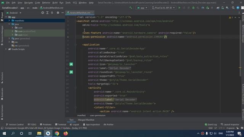The image size is (244, 137).
Task: Open the Android project view dropdown
Action: (x=14, y=13)
